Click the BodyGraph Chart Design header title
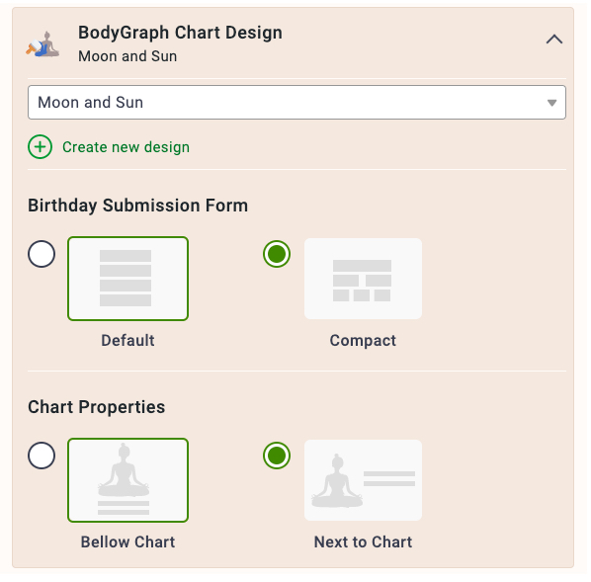The width and height of the screenshot is (591, 582). [x=180, y=33]
